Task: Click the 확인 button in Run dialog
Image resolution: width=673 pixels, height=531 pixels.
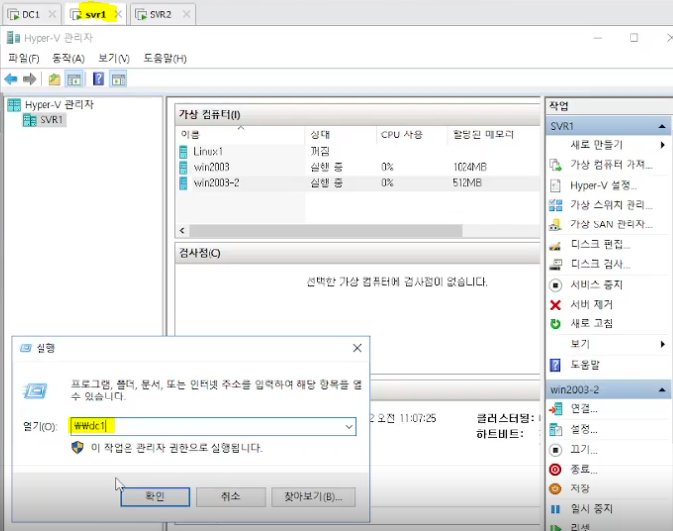Action: [155, 497]
